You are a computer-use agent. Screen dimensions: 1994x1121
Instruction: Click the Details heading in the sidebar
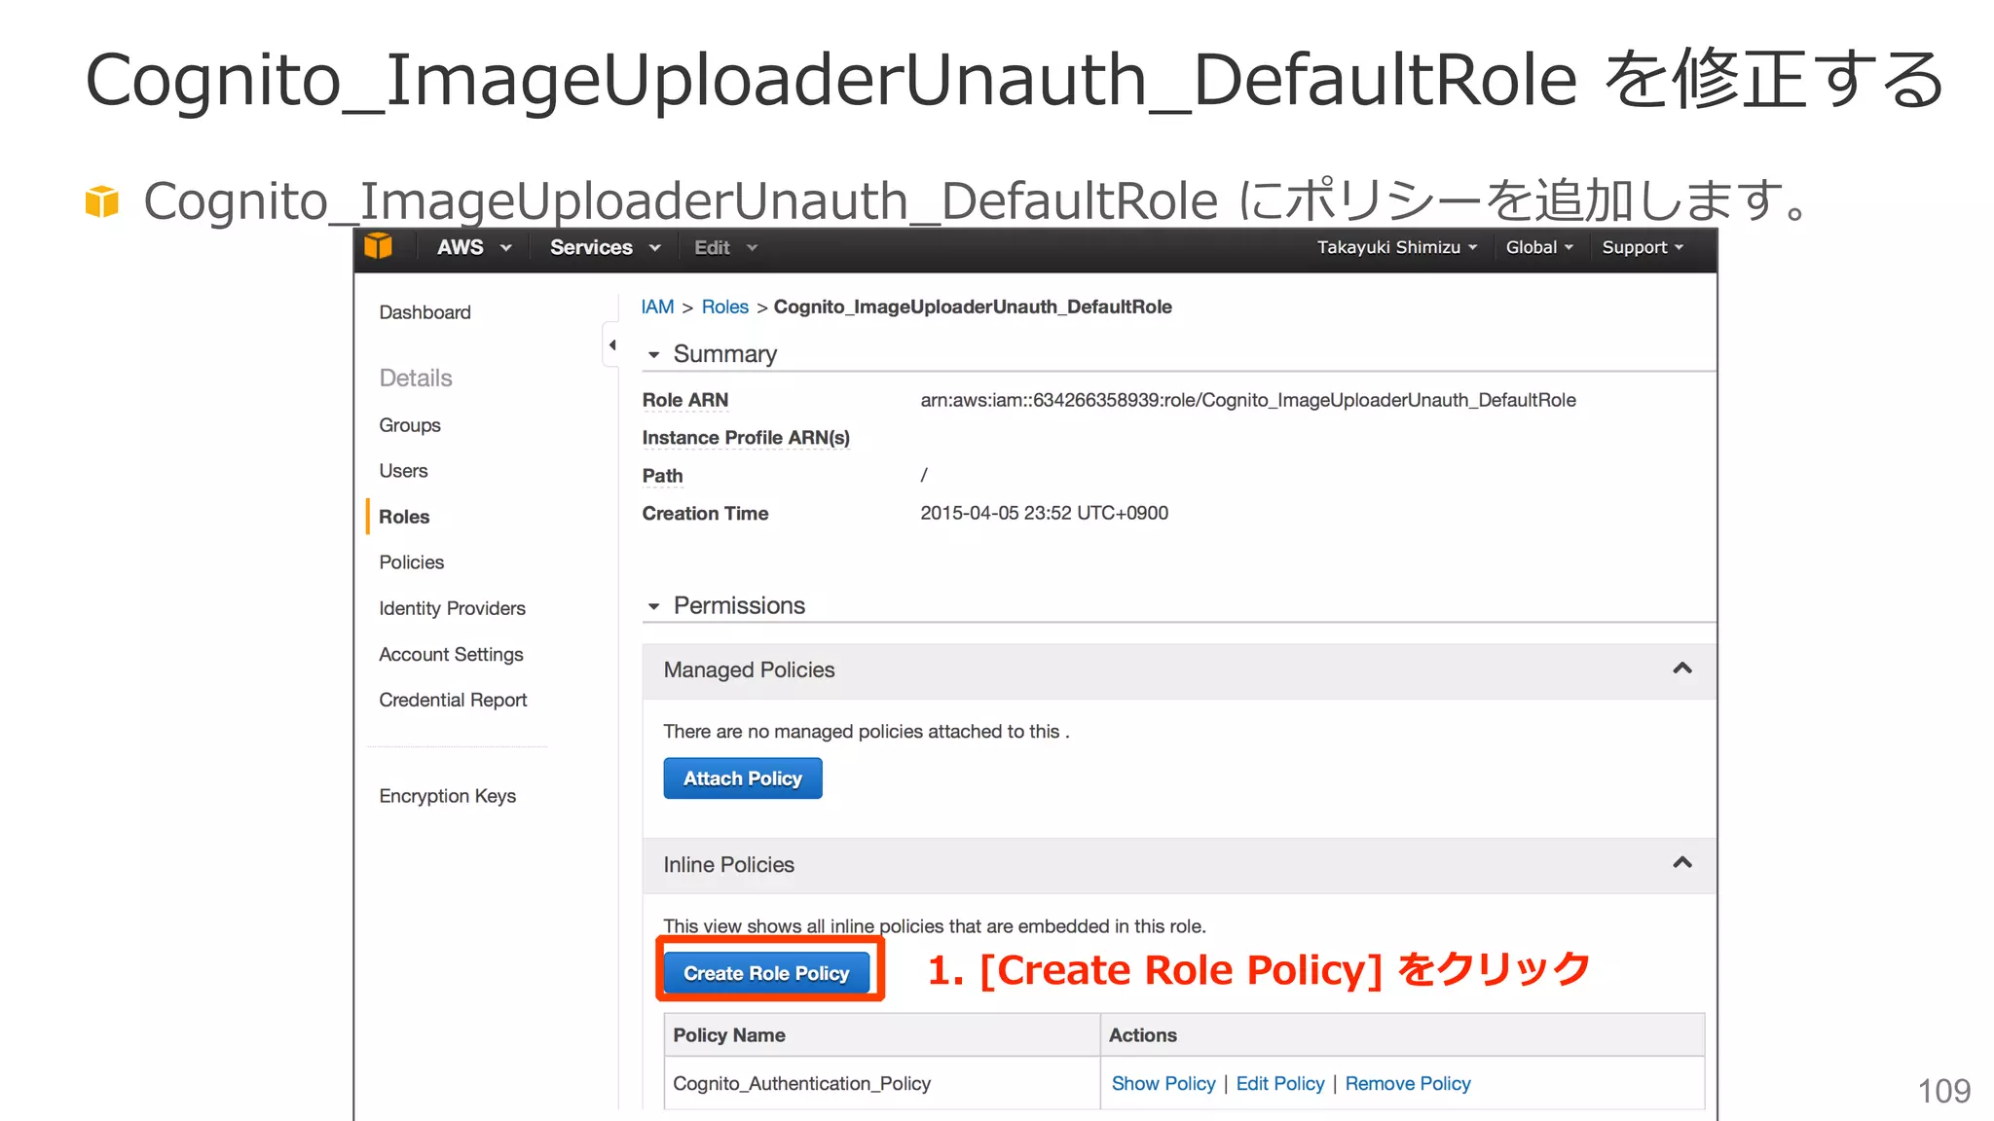click(416, 378)
